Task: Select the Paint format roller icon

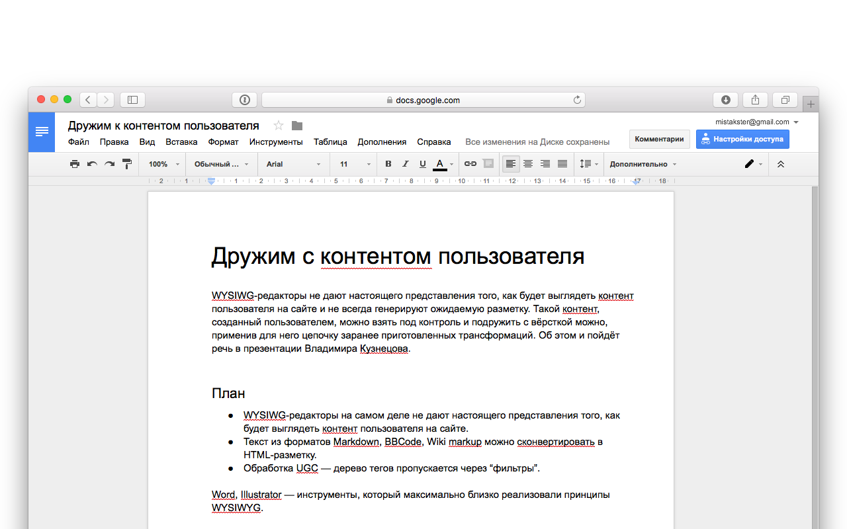Action: coord(126,164)
